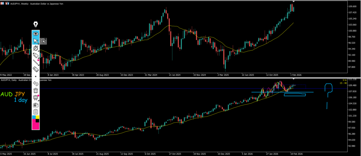Activate the gray click-through cursor mode
The image size is (361, 156).
point(43,41)
